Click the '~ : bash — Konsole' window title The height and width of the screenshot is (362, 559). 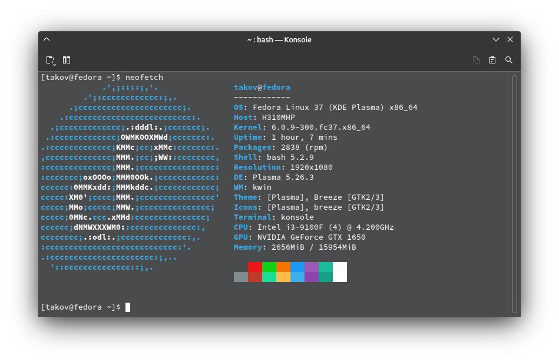(279, 39)
